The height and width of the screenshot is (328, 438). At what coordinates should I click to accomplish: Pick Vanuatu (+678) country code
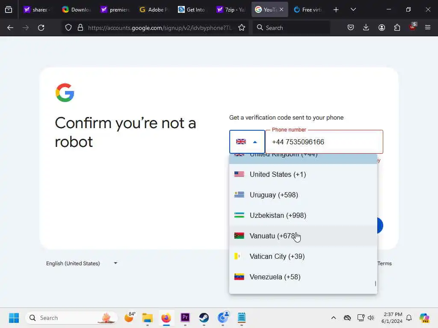(x=303, y=236)
